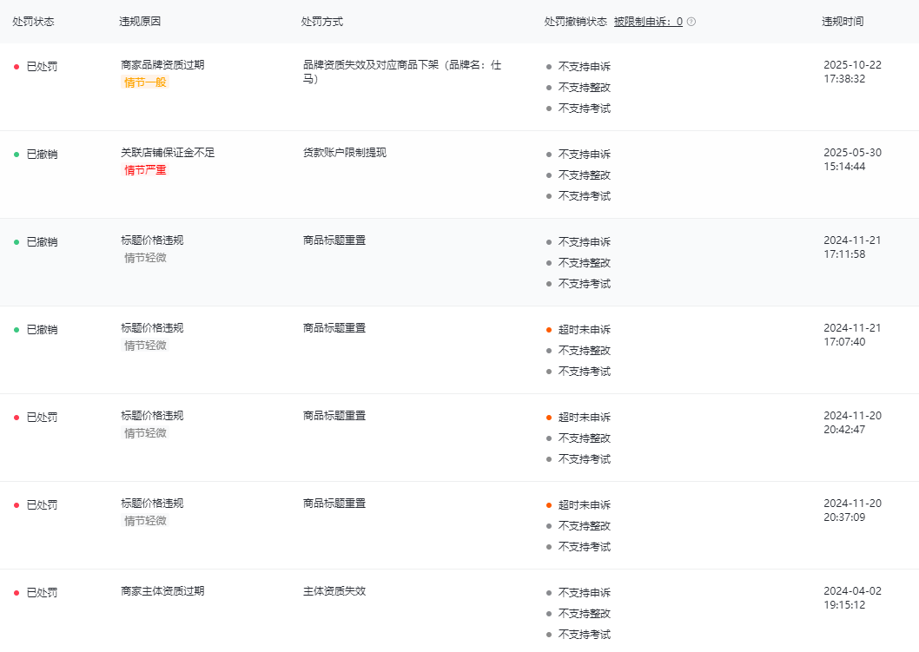Click 已撤销 status in the 2025-05-30 row
The width and height of the screenshot is (919, 652).
click(42, 155)
